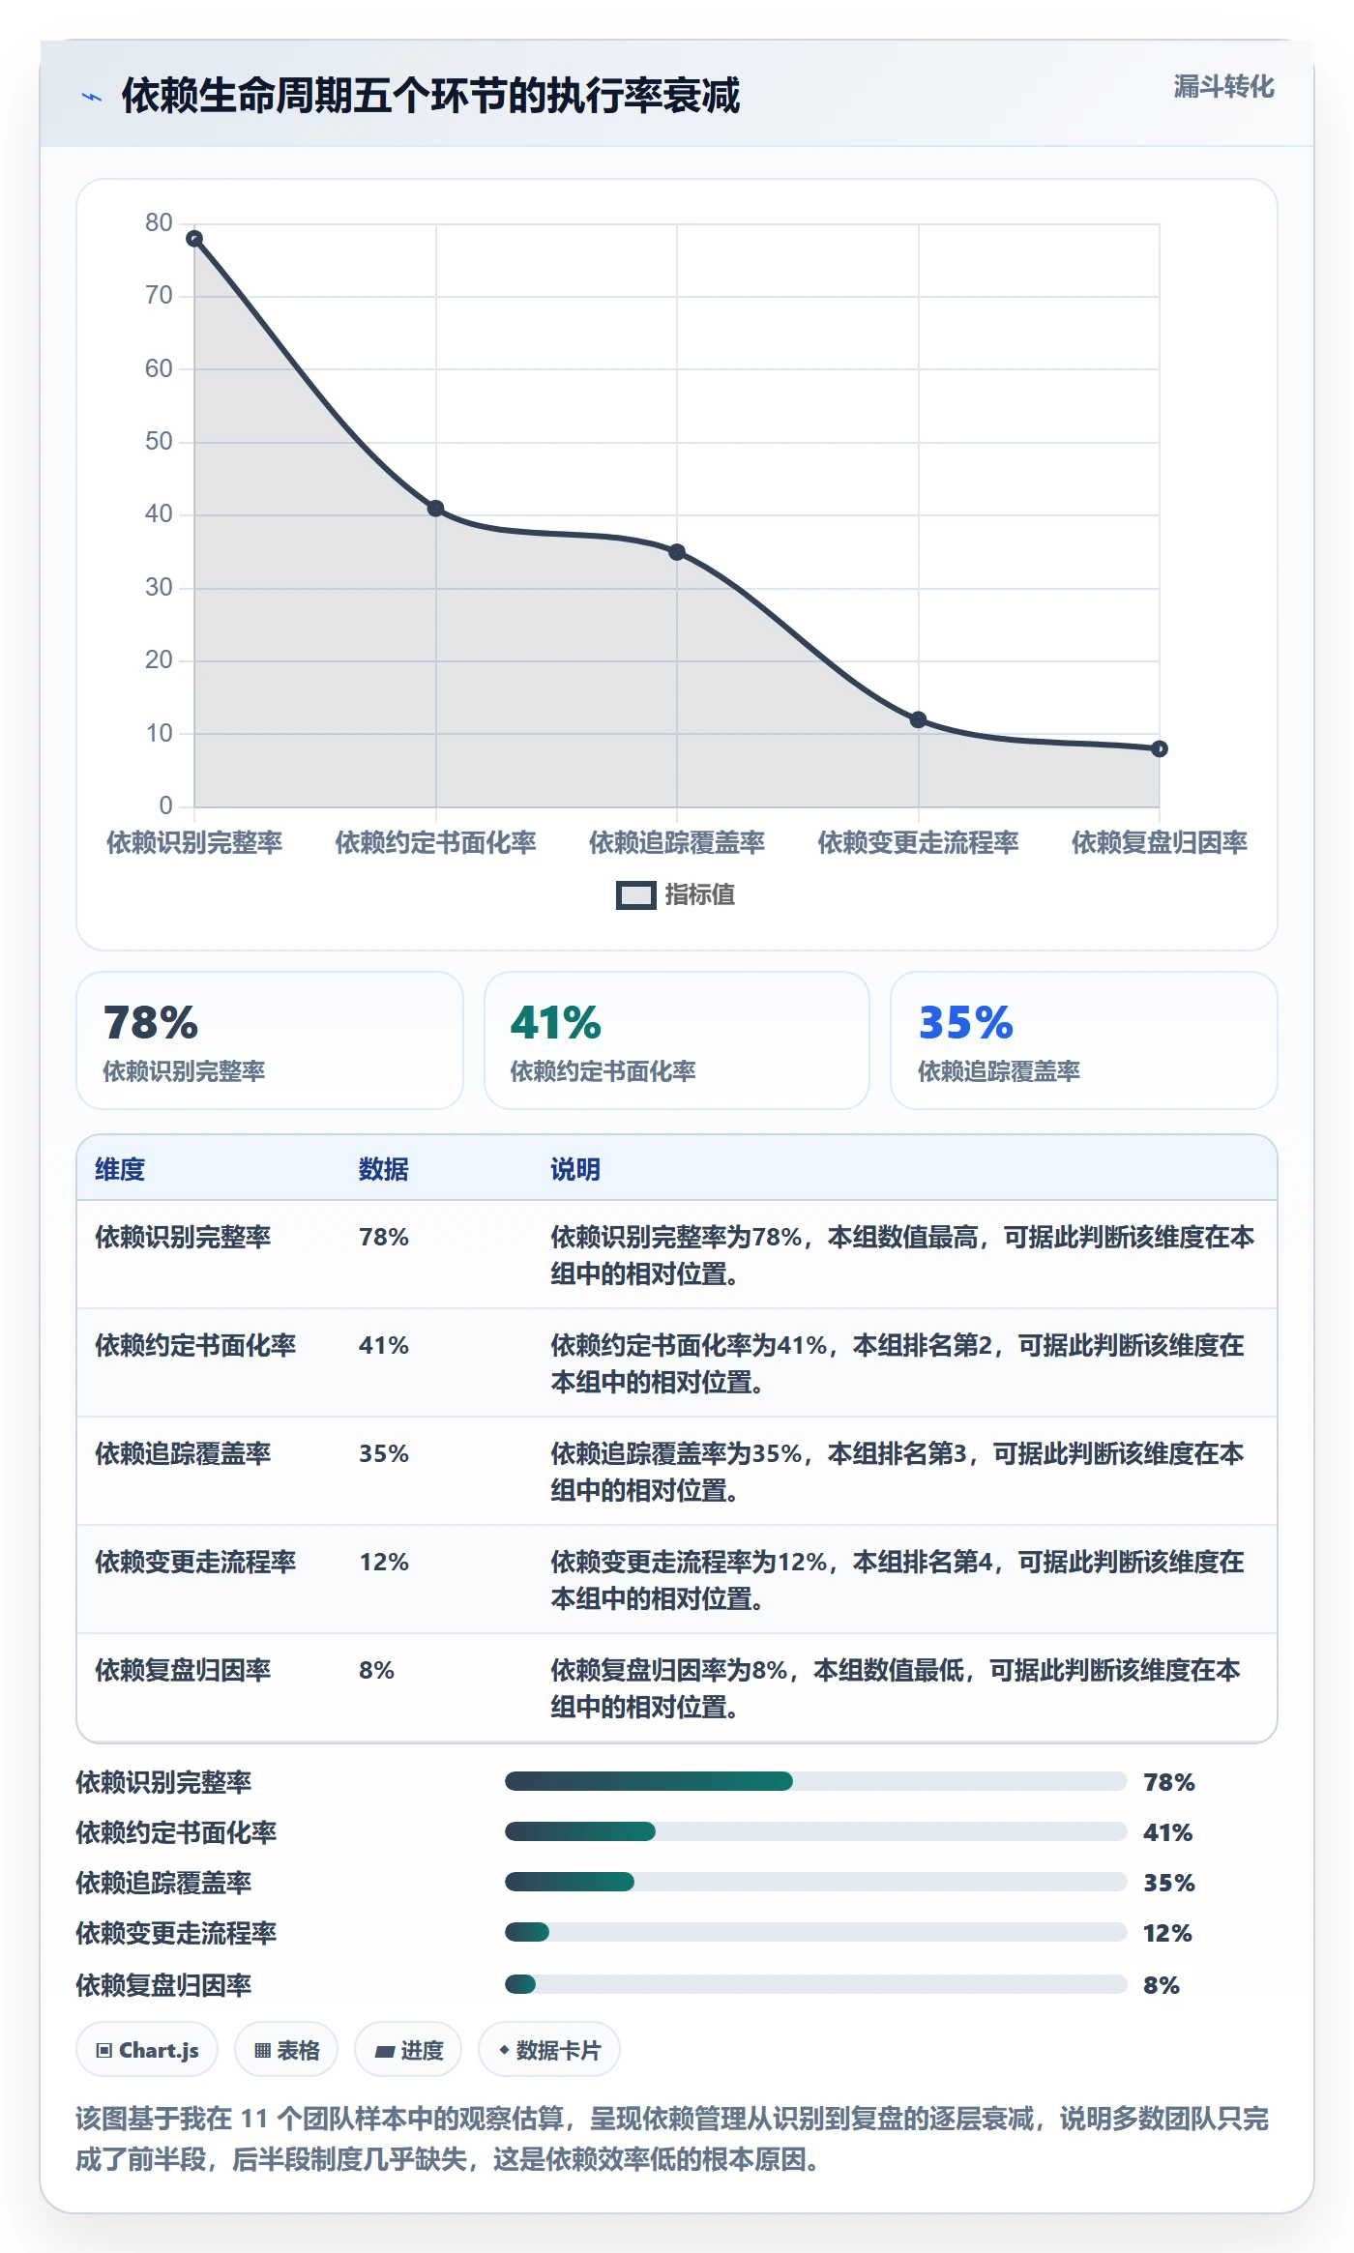This screenshot has height=2253, width=1354.
Task: Click the description stating 本组数值最低
Action: click(896, 1688)
